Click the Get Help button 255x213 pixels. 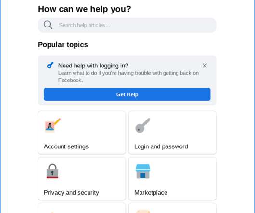pos(127,94)
